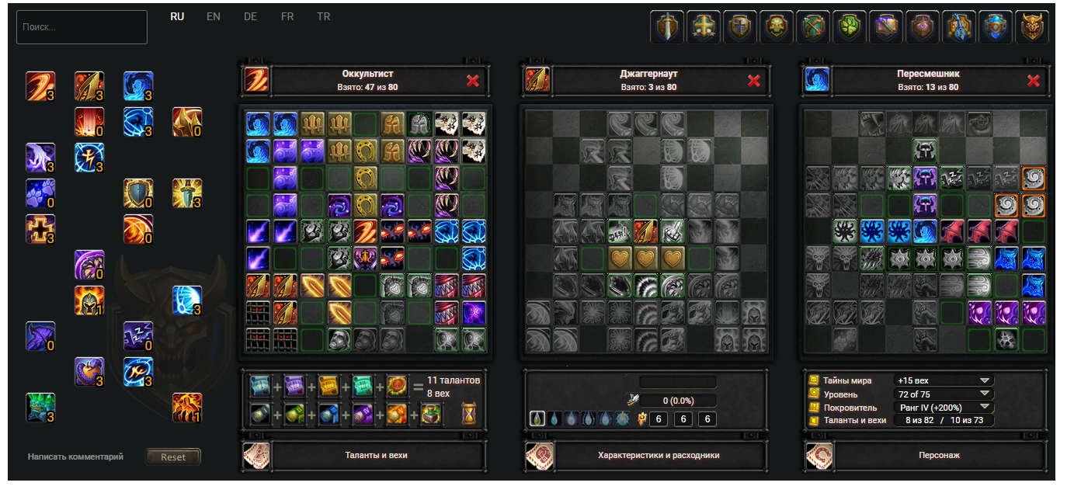Open the Тайны мира dropdown
Image resolution: width=1081 pixels, height=493 pixels.
click(944, 380)
